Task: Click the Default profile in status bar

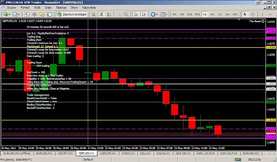Action: pyautogui.click(x=88, y=159)
